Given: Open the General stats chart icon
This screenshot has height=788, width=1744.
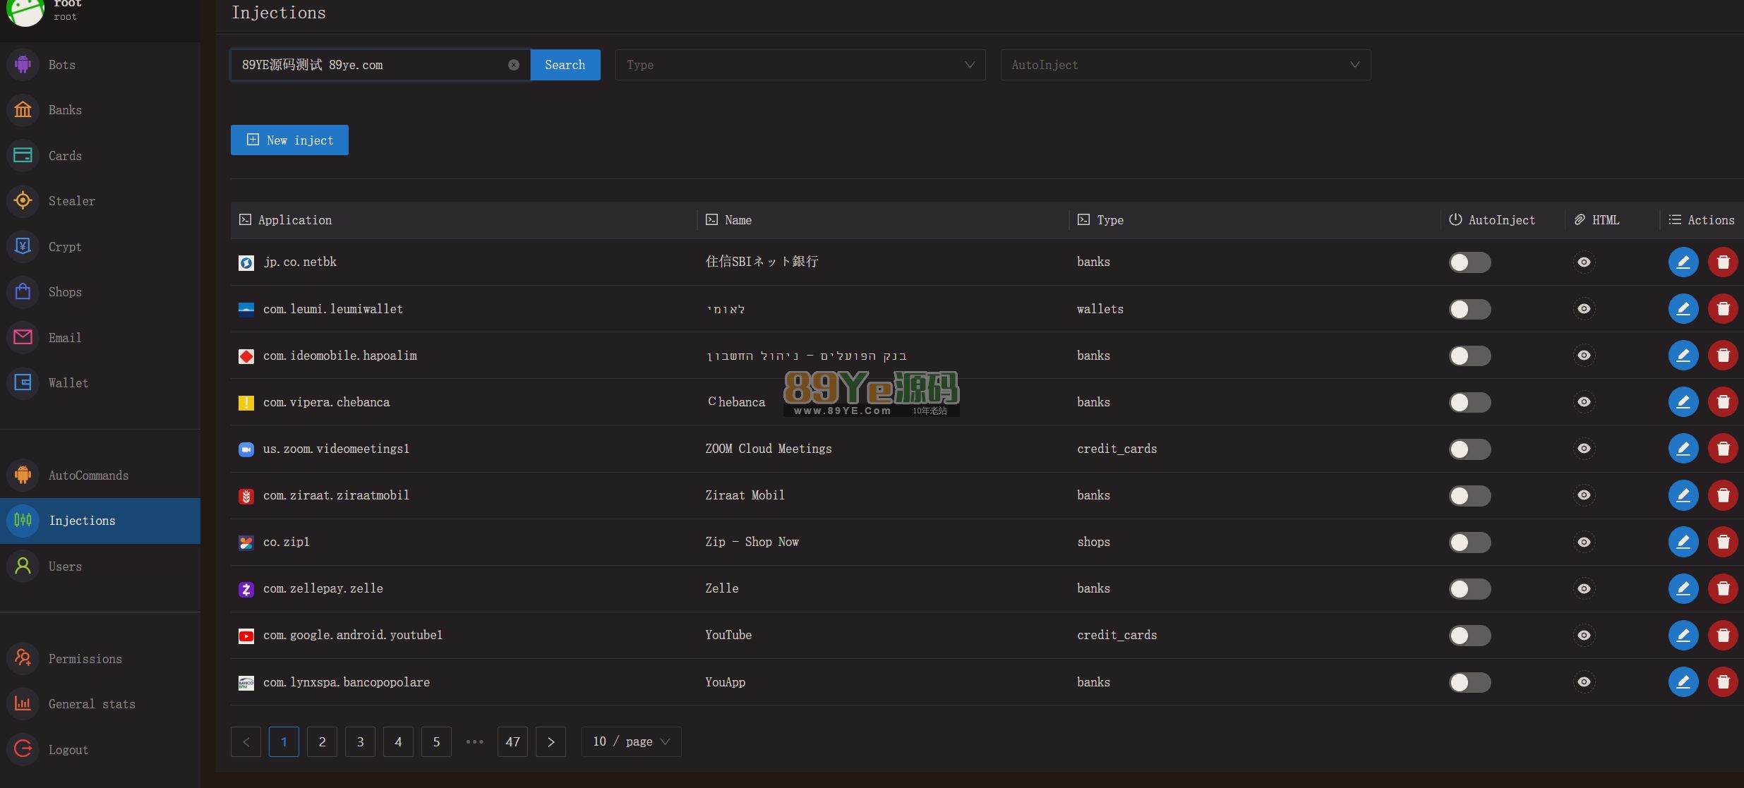Looking at the screenshot, I should [x=23, y=703].
